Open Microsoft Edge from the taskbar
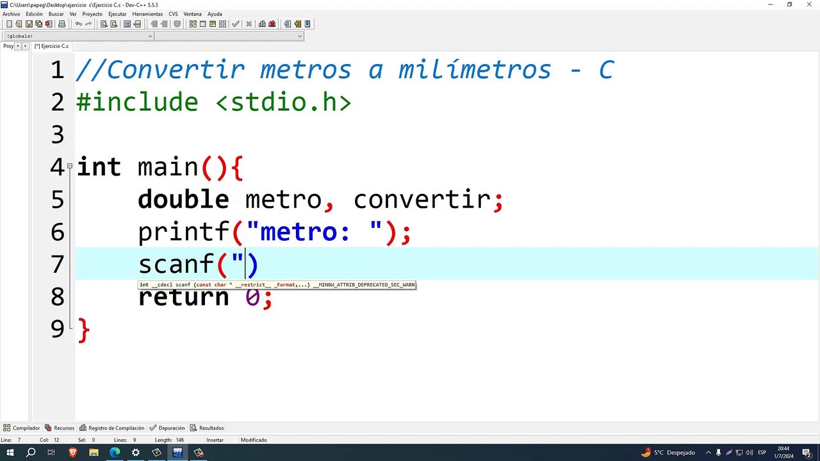This screenshot has width=820, height=461. [x=115, y=453]
